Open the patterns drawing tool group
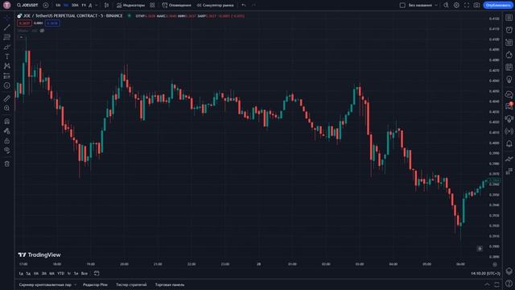Image resolution: width=515 pixels, height=290 pixels. (7, 66)
